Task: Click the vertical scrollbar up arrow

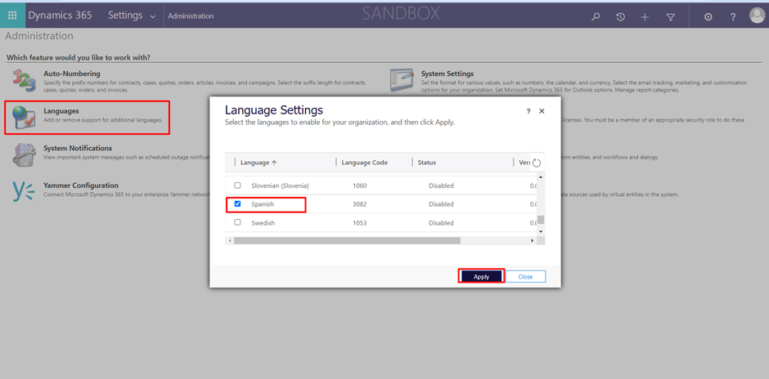Action: pos(541,176)
